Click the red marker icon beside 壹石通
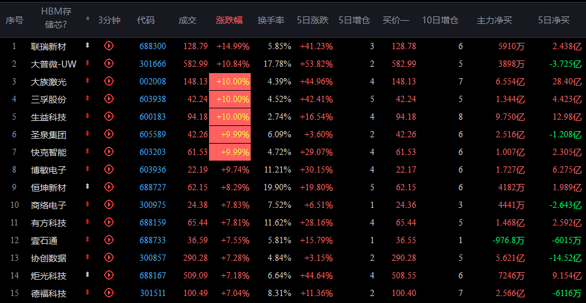The height and width of the screenshot is (303, 586). (x=87, y=239)
